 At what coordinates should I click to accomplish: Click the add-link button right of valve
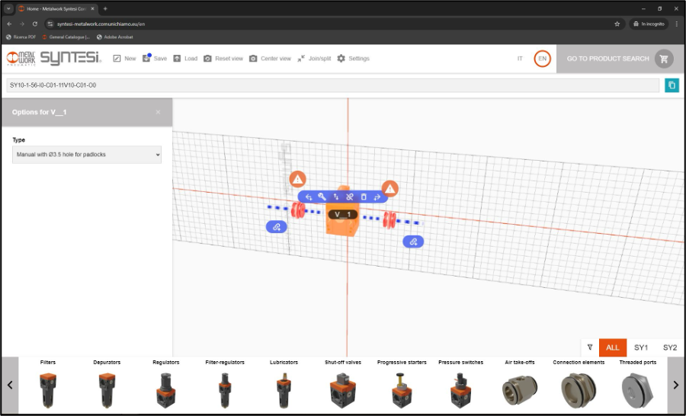414,242
